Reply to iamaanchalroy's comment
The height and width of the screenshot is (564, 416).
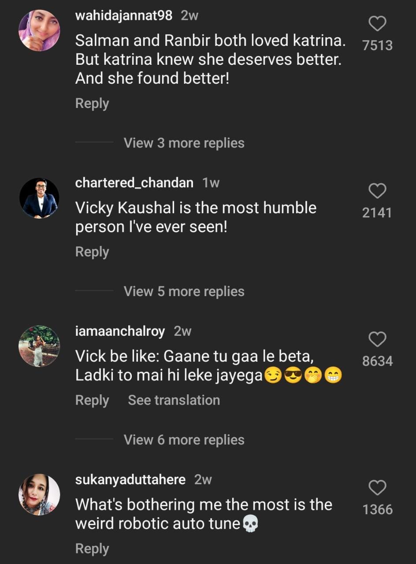92,400
